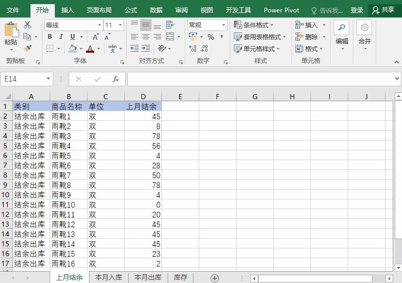Switch to the 公式 ribbon tab
Screen dimensions: 402x283
[131, 10]
